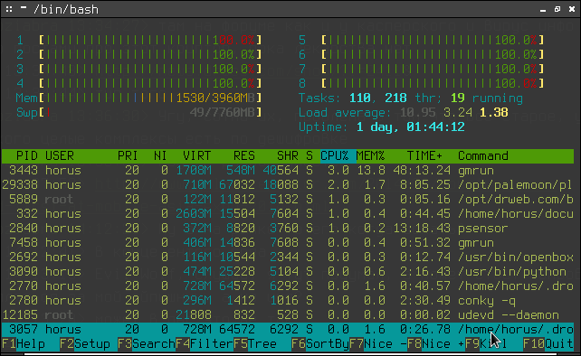The image size is (581, 356).
Task: Select the udevd --daemon process row
Action: pos(288,314)
